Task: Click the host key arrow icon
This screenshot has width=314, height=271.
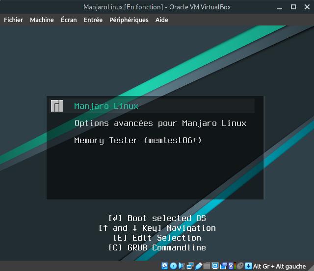Action: (248, 266)
